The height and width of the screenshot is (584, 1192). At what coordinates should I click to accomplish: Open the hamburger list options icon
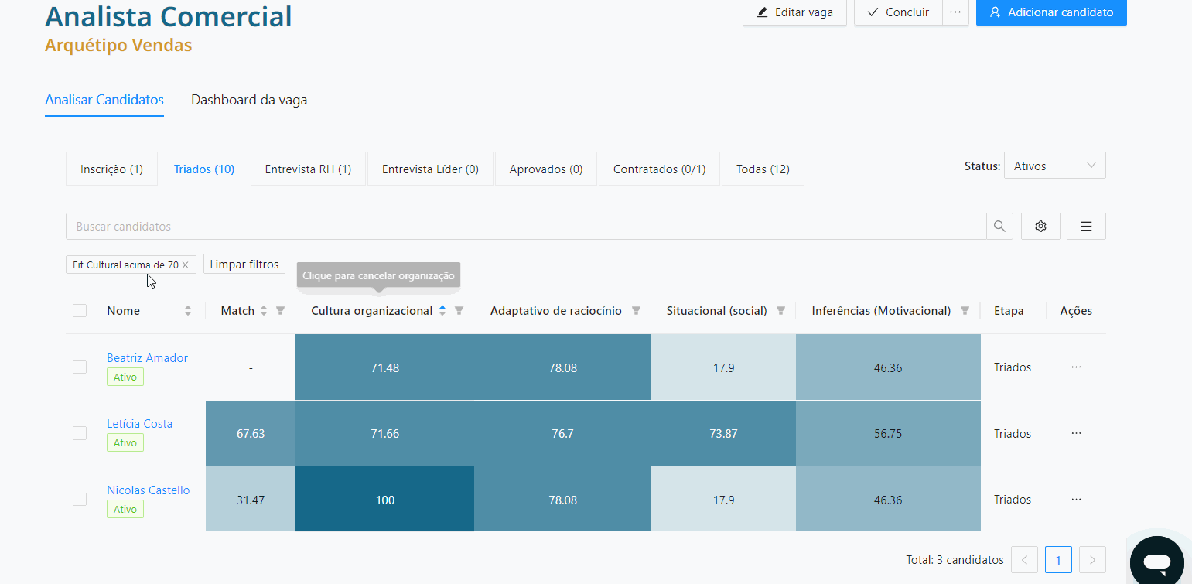tap(1086, 226)
